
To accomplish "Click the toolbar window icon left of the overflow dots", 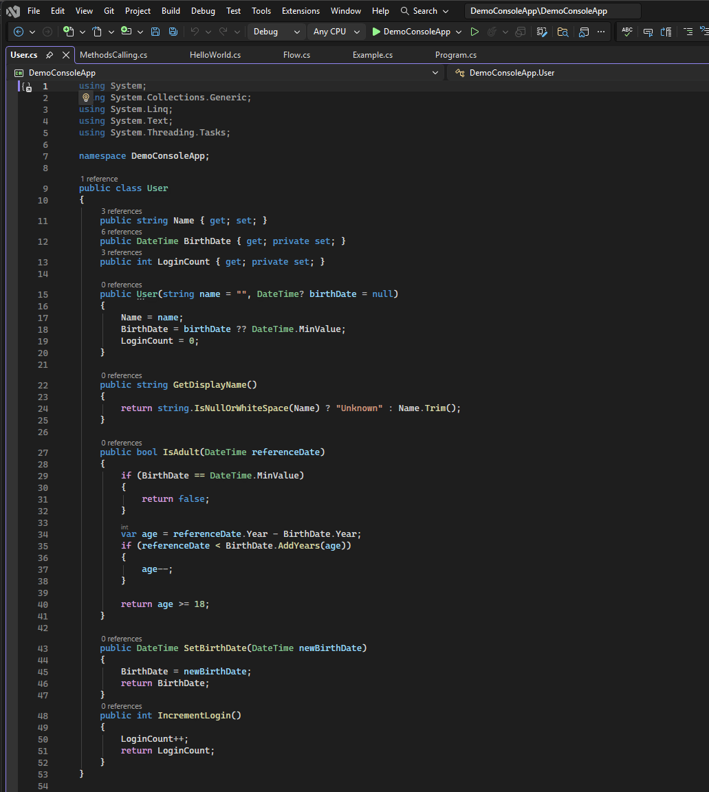I will point(584,32).
